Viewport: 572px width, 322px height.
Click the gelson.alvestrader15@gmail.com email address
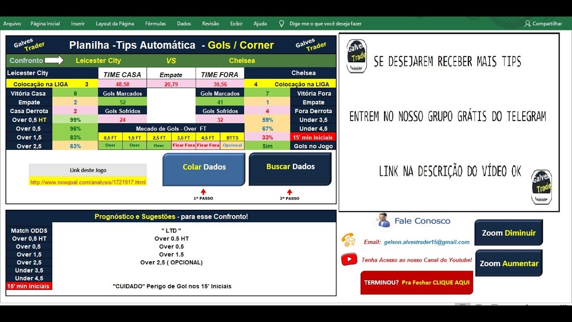(x=426, y=242)
